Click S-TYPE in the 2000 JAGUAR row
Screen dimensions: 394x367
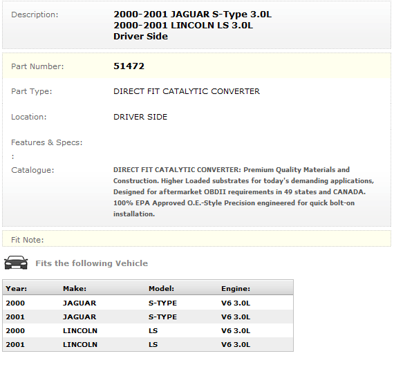point(162,303)
